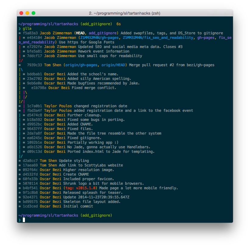Click the yellow minimize window button
The width and height of the screenshot is (250, 247).
[x=27, y=13]
